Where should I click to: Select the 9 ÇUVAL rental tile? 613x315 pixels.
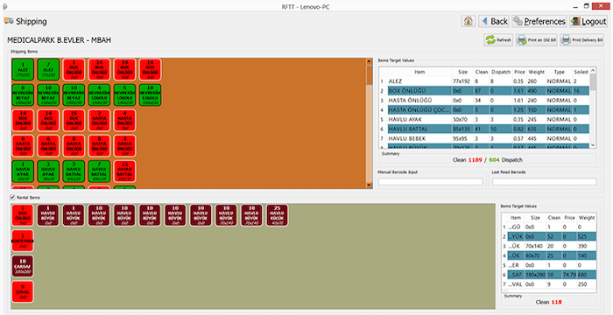pos(23,291)
